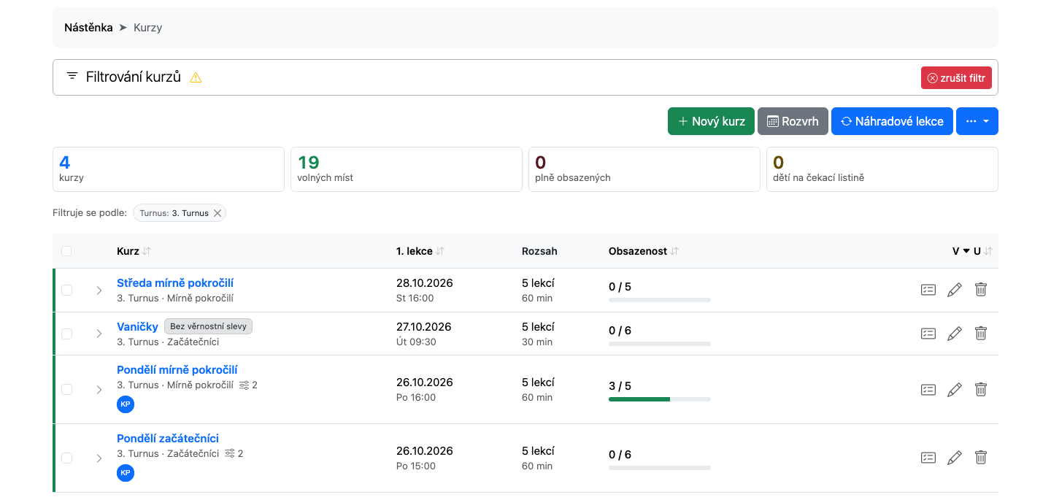Expand the Středa mírně pokročilí row details

pyautogui.click(x=99, y=291)
